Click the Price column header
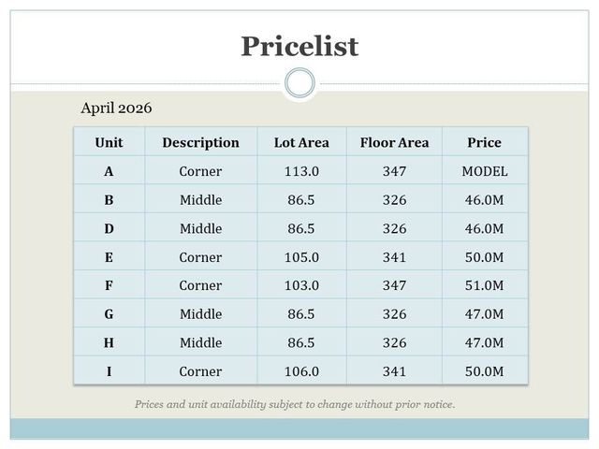The height and width of the screenshot is (449, 599). point(485,142)
